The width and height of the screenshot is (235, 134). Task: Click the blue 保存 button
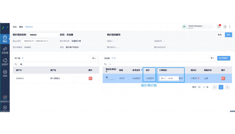click(228, 35)
